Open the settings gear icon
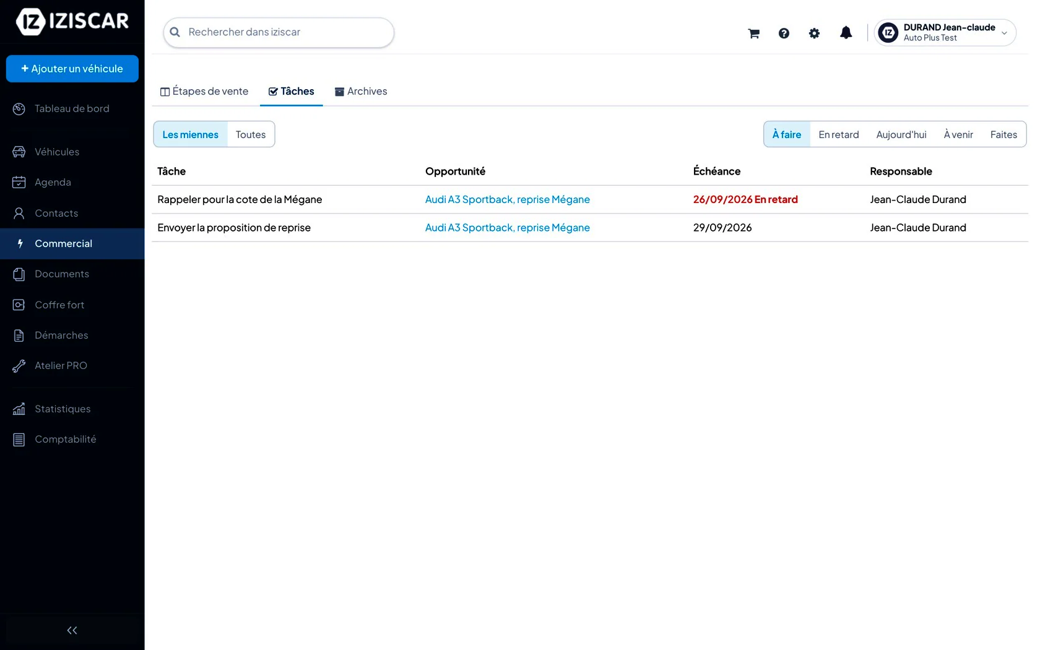The height and width of the screenshot is (650, 1040). pyautogui.click(x=814, y=33)
